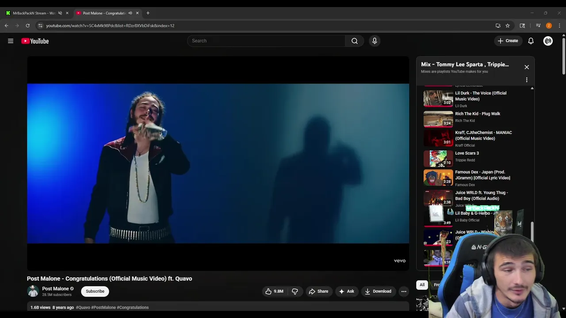Viewport: 566px width, 318px height.
Task: Click the search magnifier button
Action: 355,41
